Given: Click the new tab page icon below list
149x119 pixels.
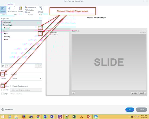Looking at the screenshot, I should click(3, 66).
